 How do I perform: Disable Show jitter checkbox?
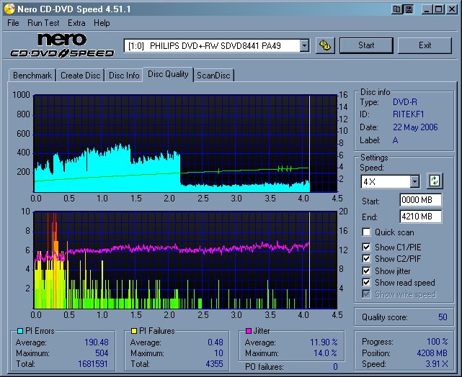(366, 271)
